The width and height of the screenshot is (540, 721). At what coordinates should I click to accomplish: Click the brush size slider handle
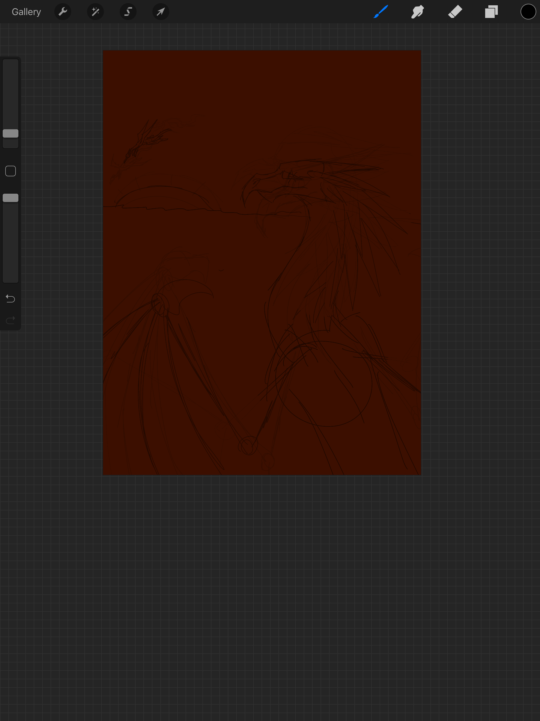[x=11, y=133]
